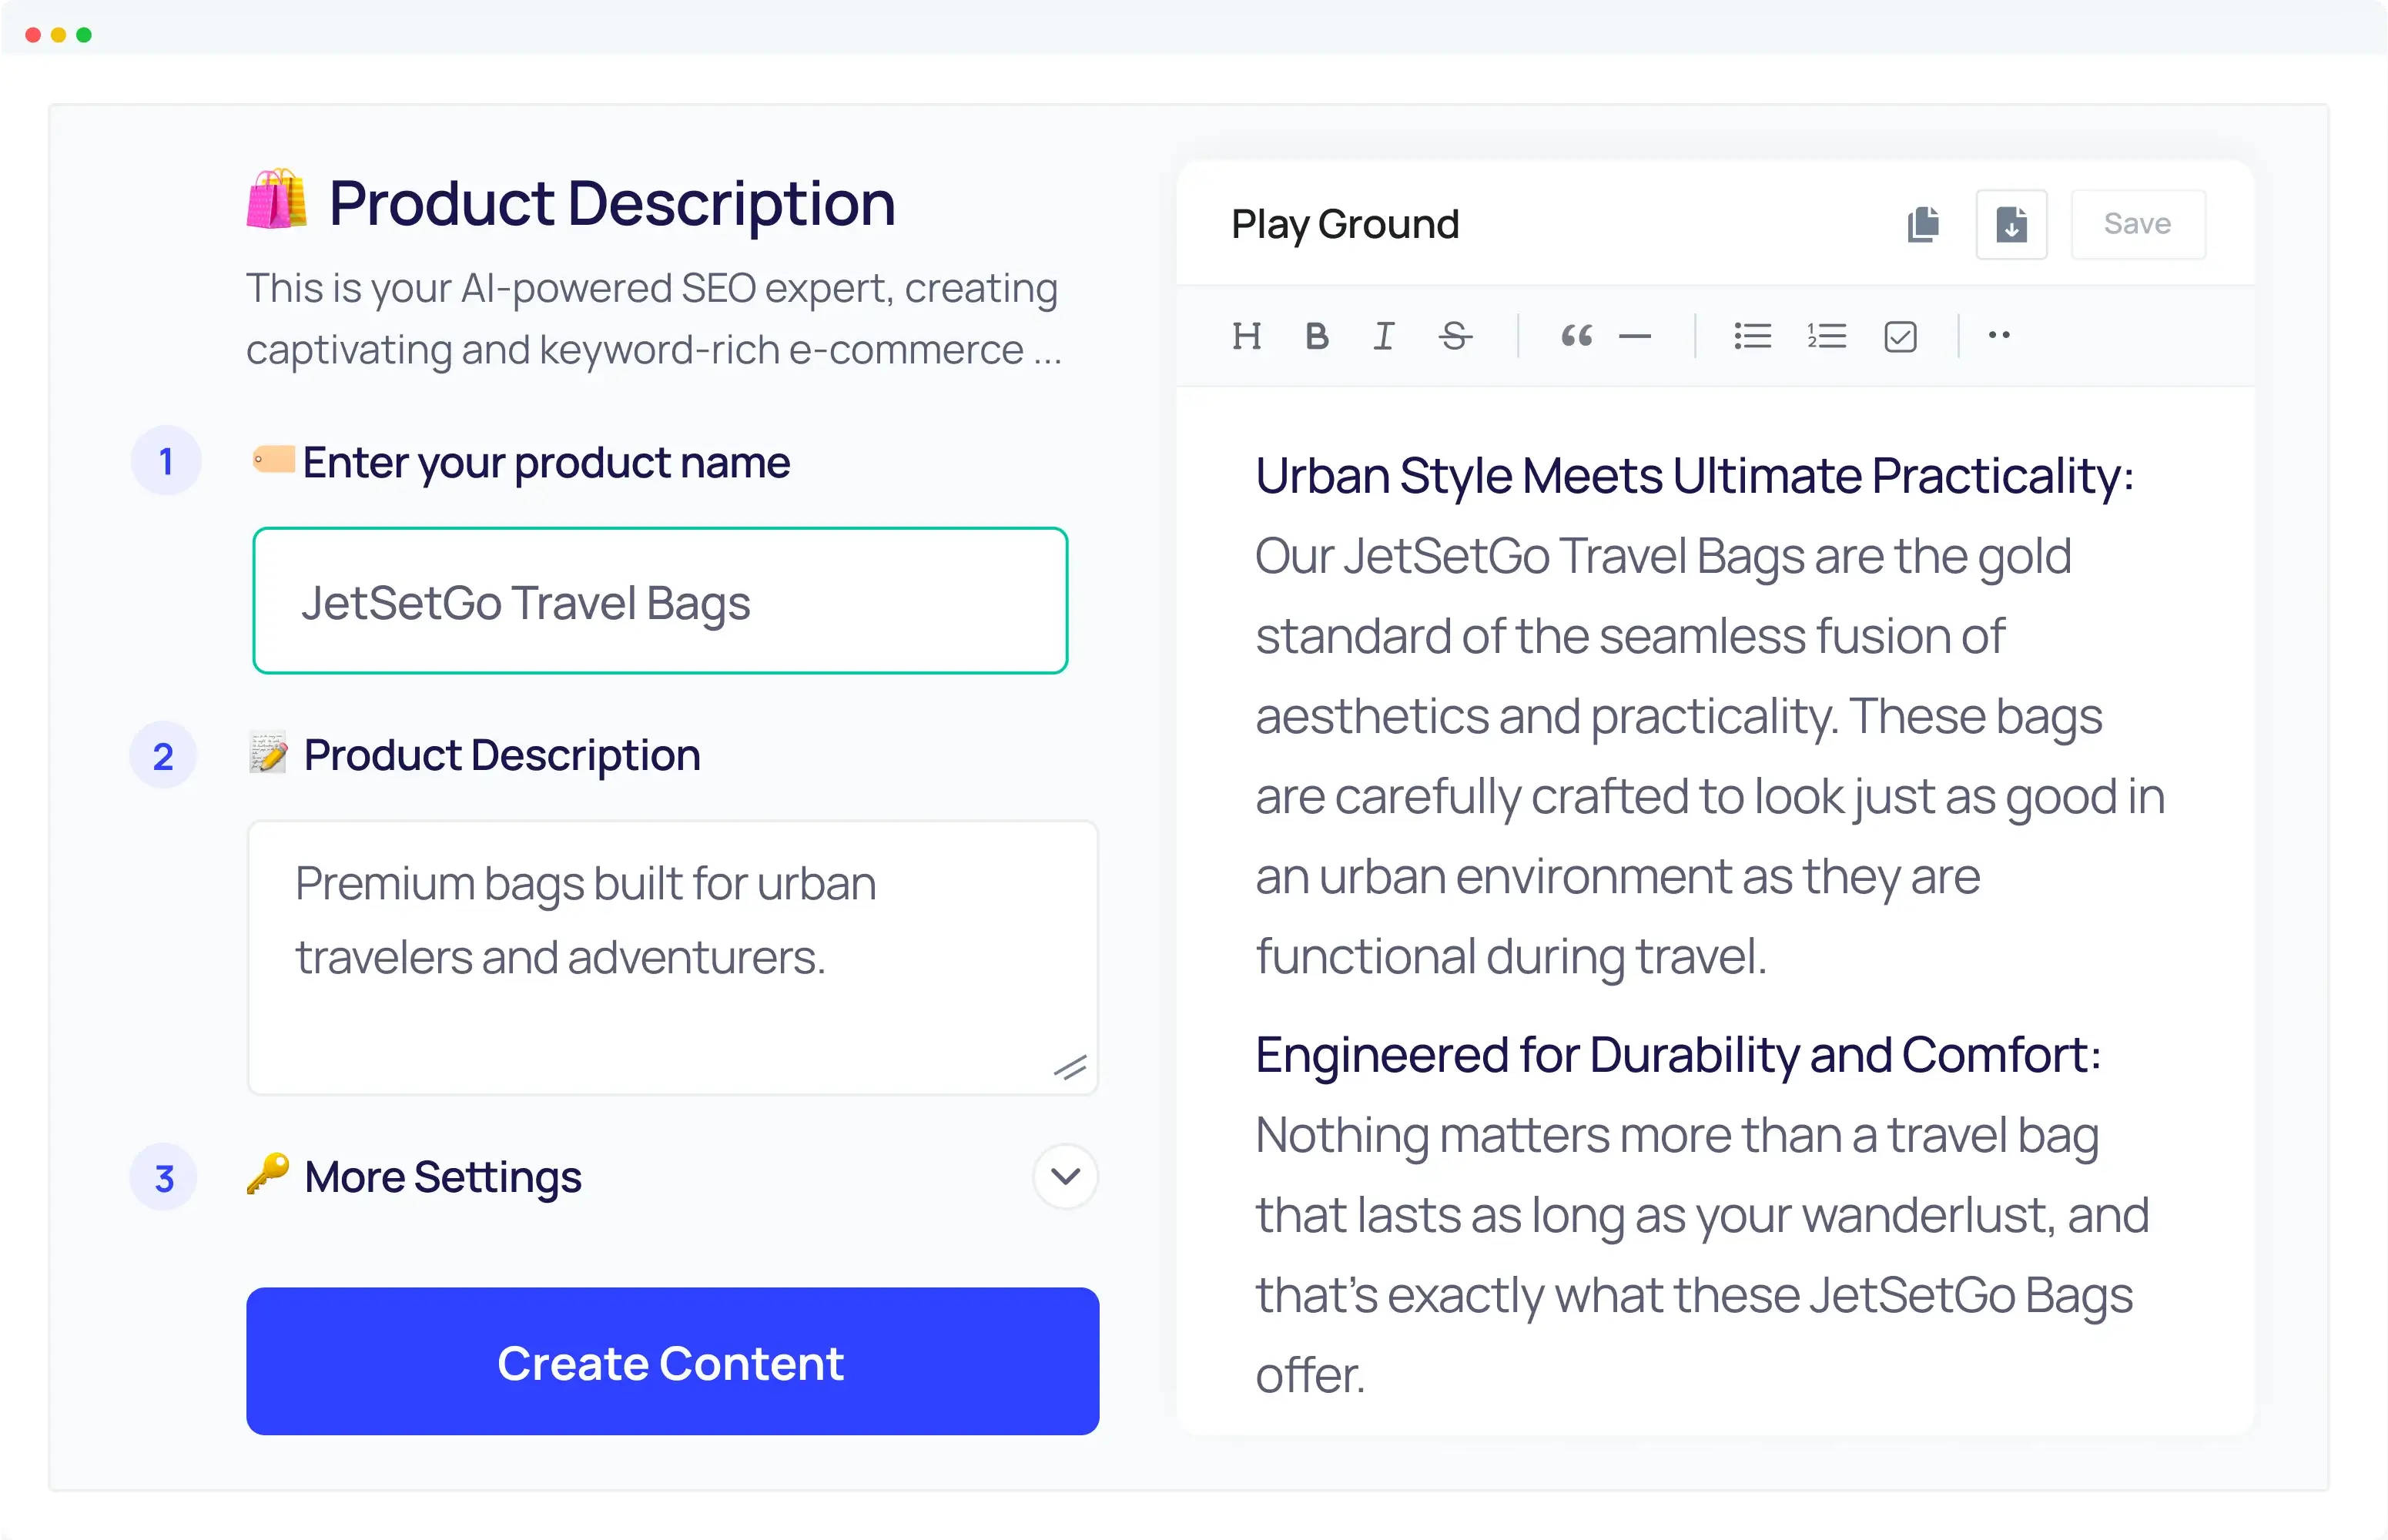Copy the generated content to clipboard
This screenshot has height=1540, width=2388.
pyautogui.click(x=1923, y=224)
